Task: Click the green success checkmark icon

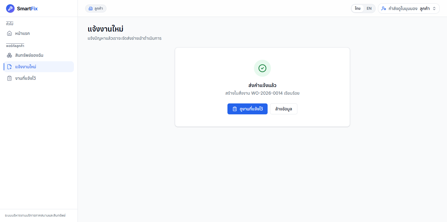Action: [262, 68]
